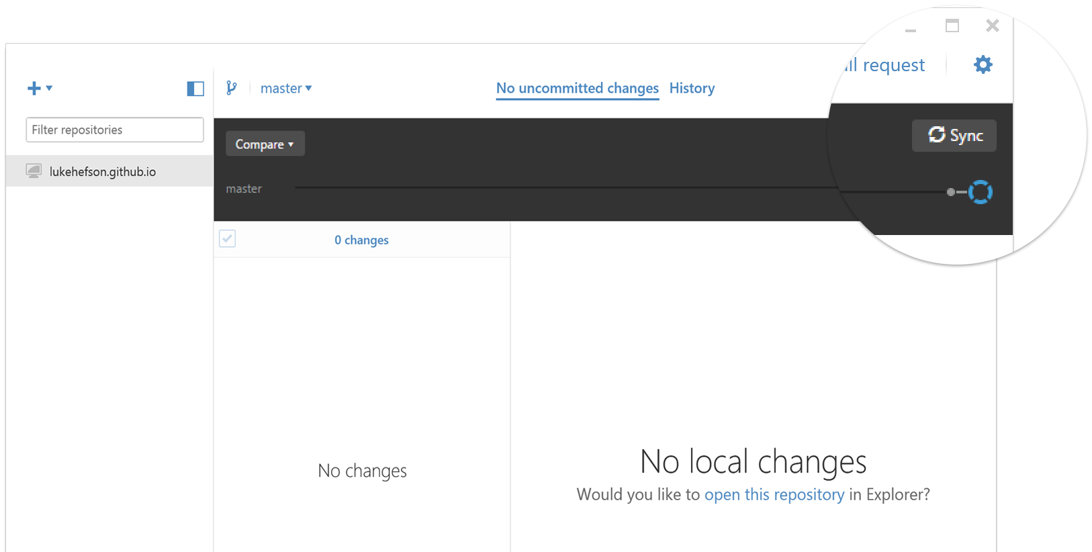Image resolution: width=1092 pixels, height=552 pixels.
Task: Switch to the History tab
Action: tap(692, 88)
